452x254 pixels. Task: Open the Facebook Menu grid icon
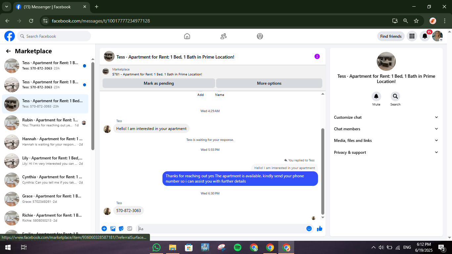412,36
